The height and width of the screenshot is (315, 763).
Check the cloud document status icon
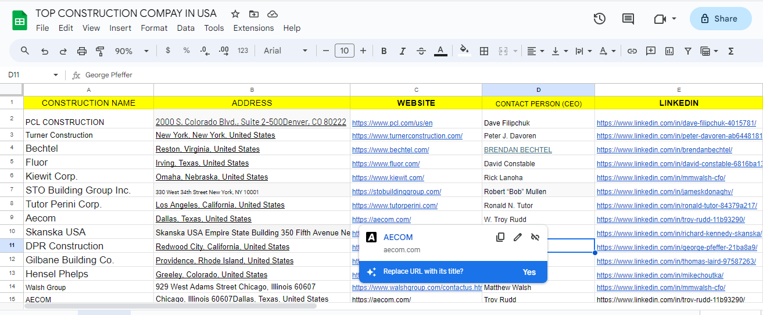272,14
